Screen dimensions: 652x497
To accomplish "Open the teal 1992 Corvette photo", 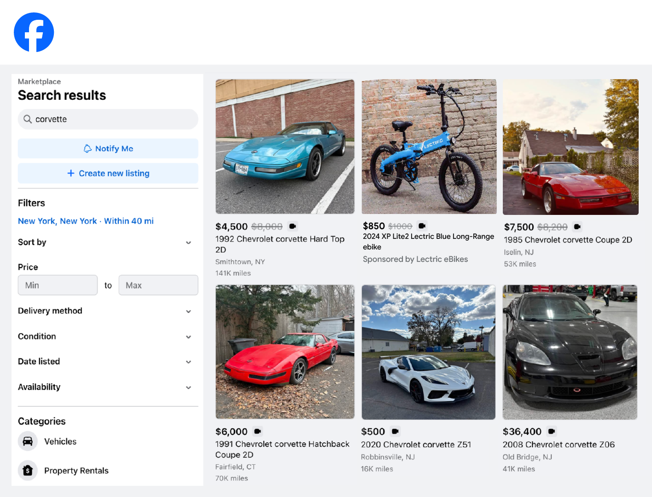I will pos(285,146).
